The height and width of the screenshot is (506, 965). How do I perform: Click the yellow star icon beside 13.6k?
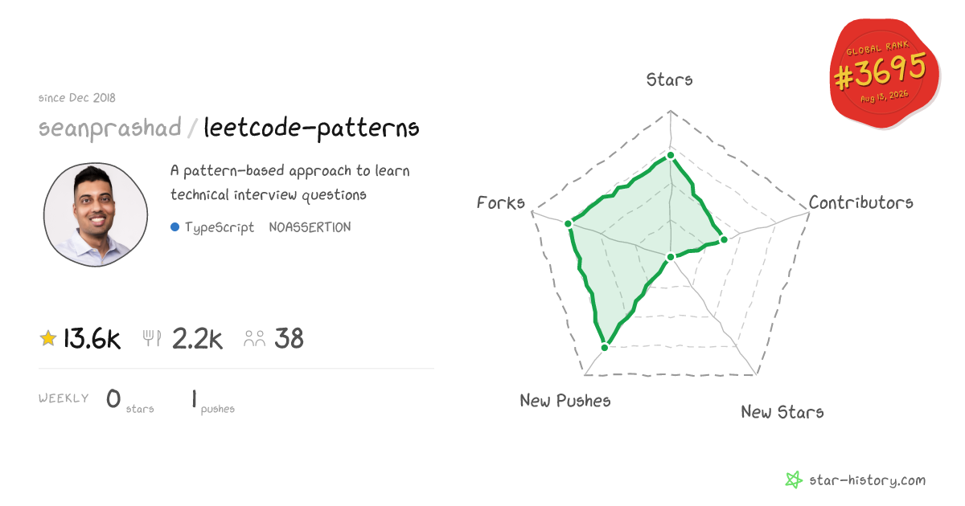(x=48, y=339)
